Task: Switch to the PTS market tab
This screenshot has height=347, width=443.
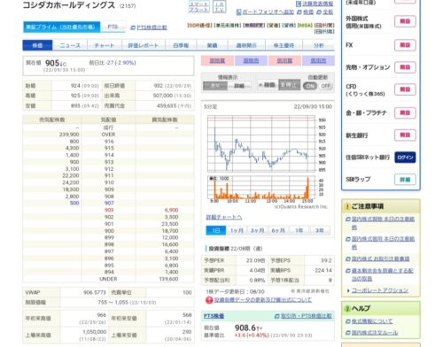Action: click(113, 27)
